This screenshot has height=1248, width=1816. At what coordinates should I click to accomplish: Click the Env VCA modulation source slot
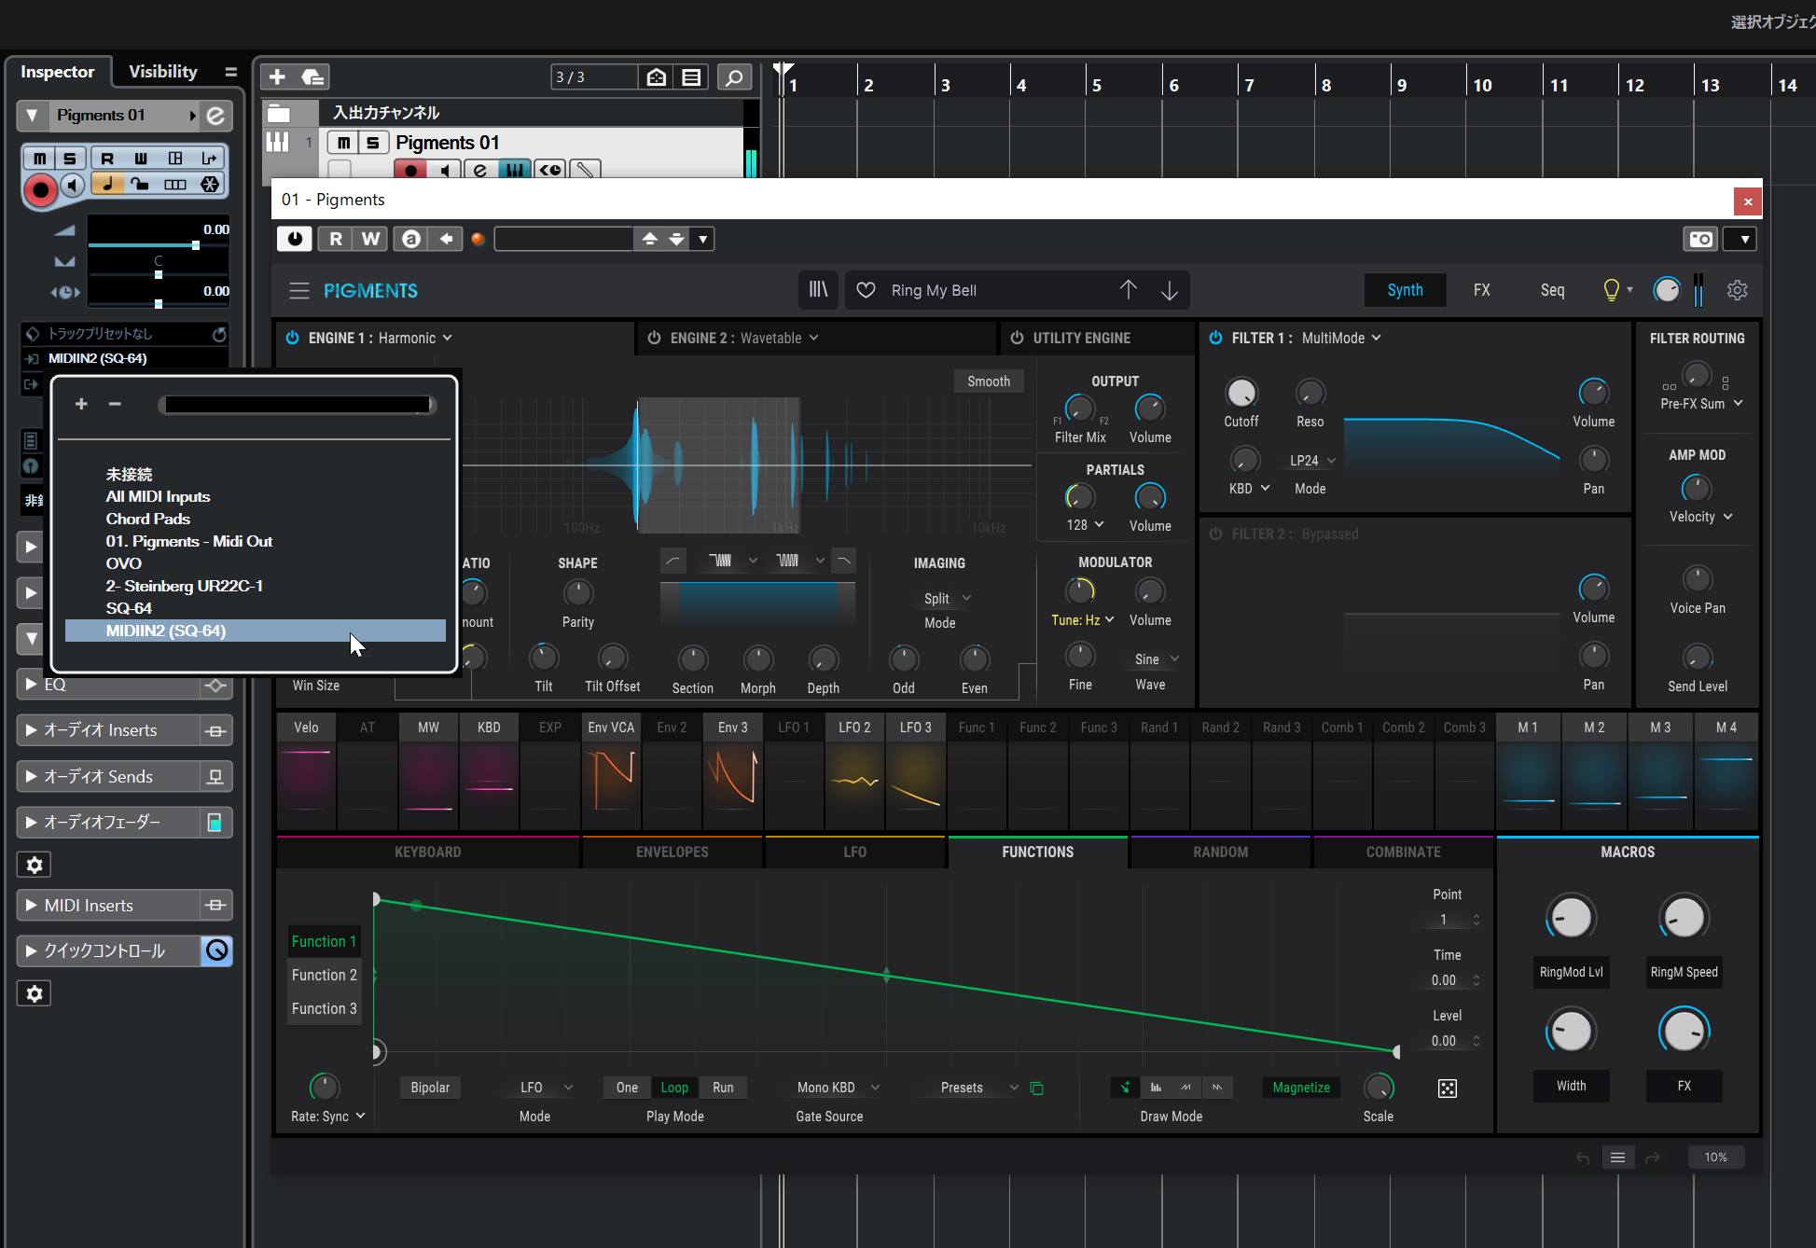click(611, 771)
